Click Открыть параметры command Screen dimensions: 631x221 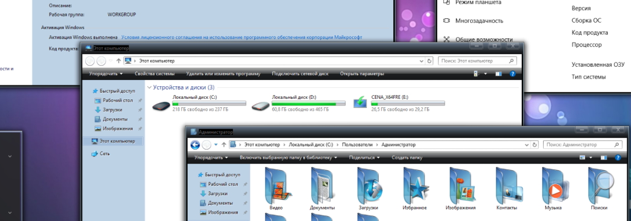coord(362,74)
